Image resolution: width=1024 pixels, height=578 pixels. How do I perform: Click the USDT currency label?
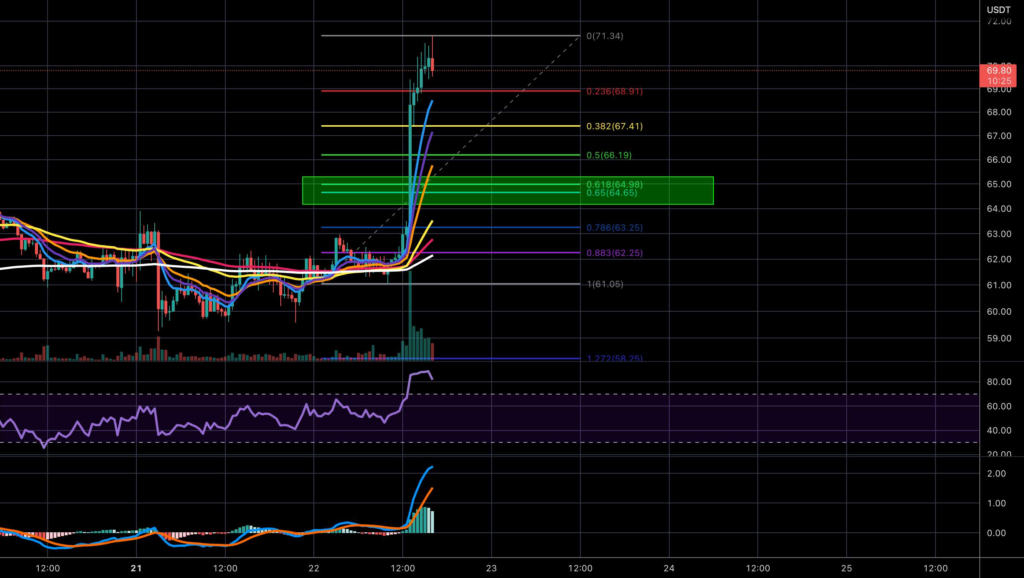[999, 10]
